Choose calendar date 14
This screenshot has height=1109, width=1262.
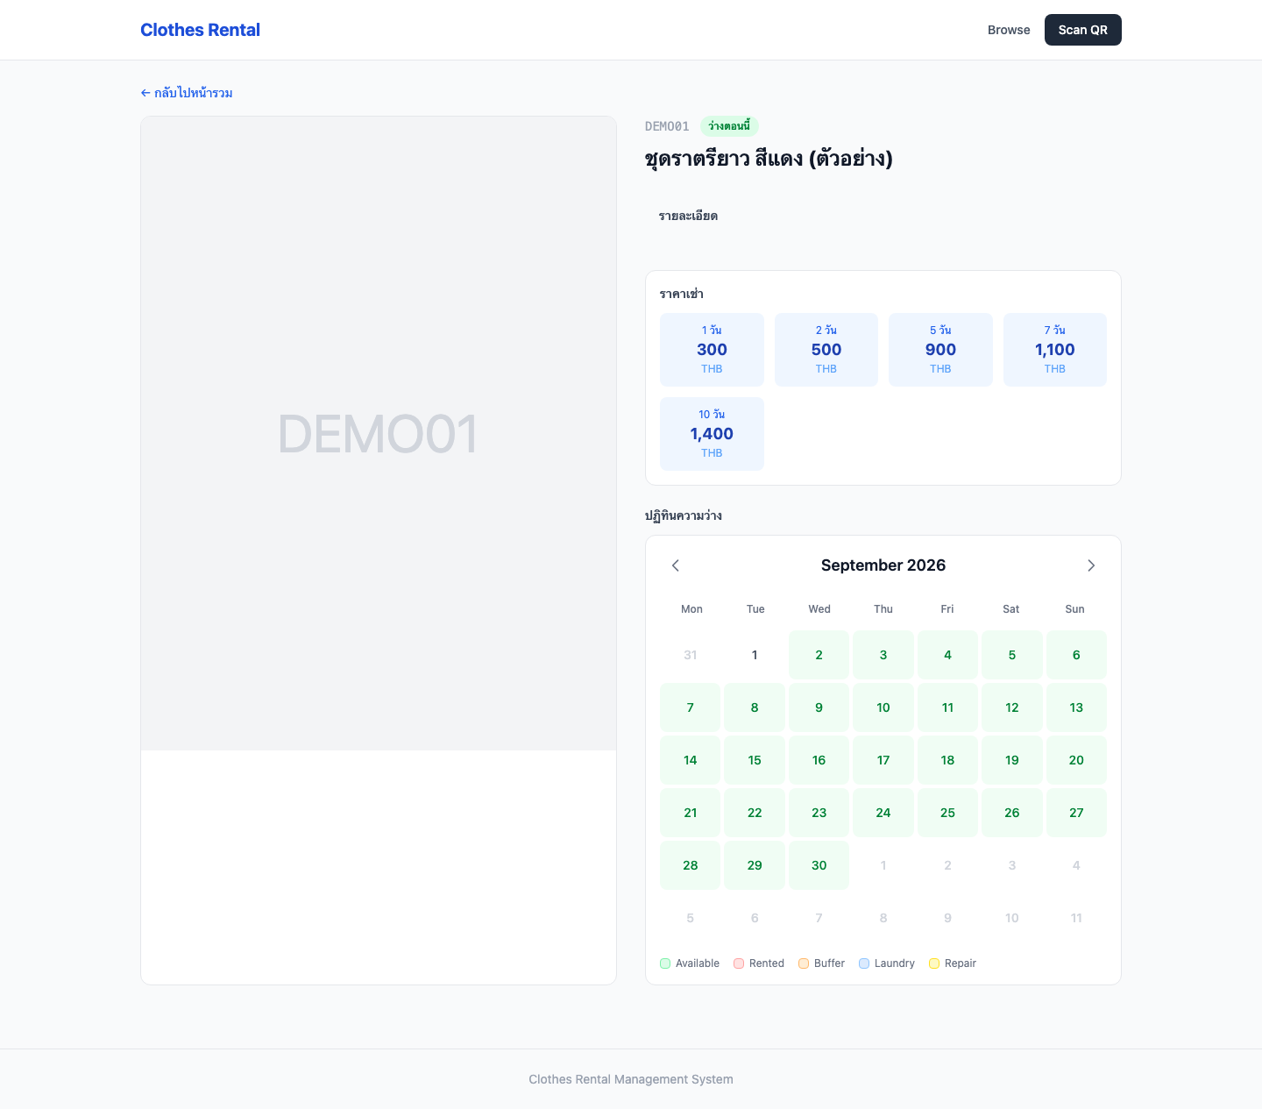point(691,760)
